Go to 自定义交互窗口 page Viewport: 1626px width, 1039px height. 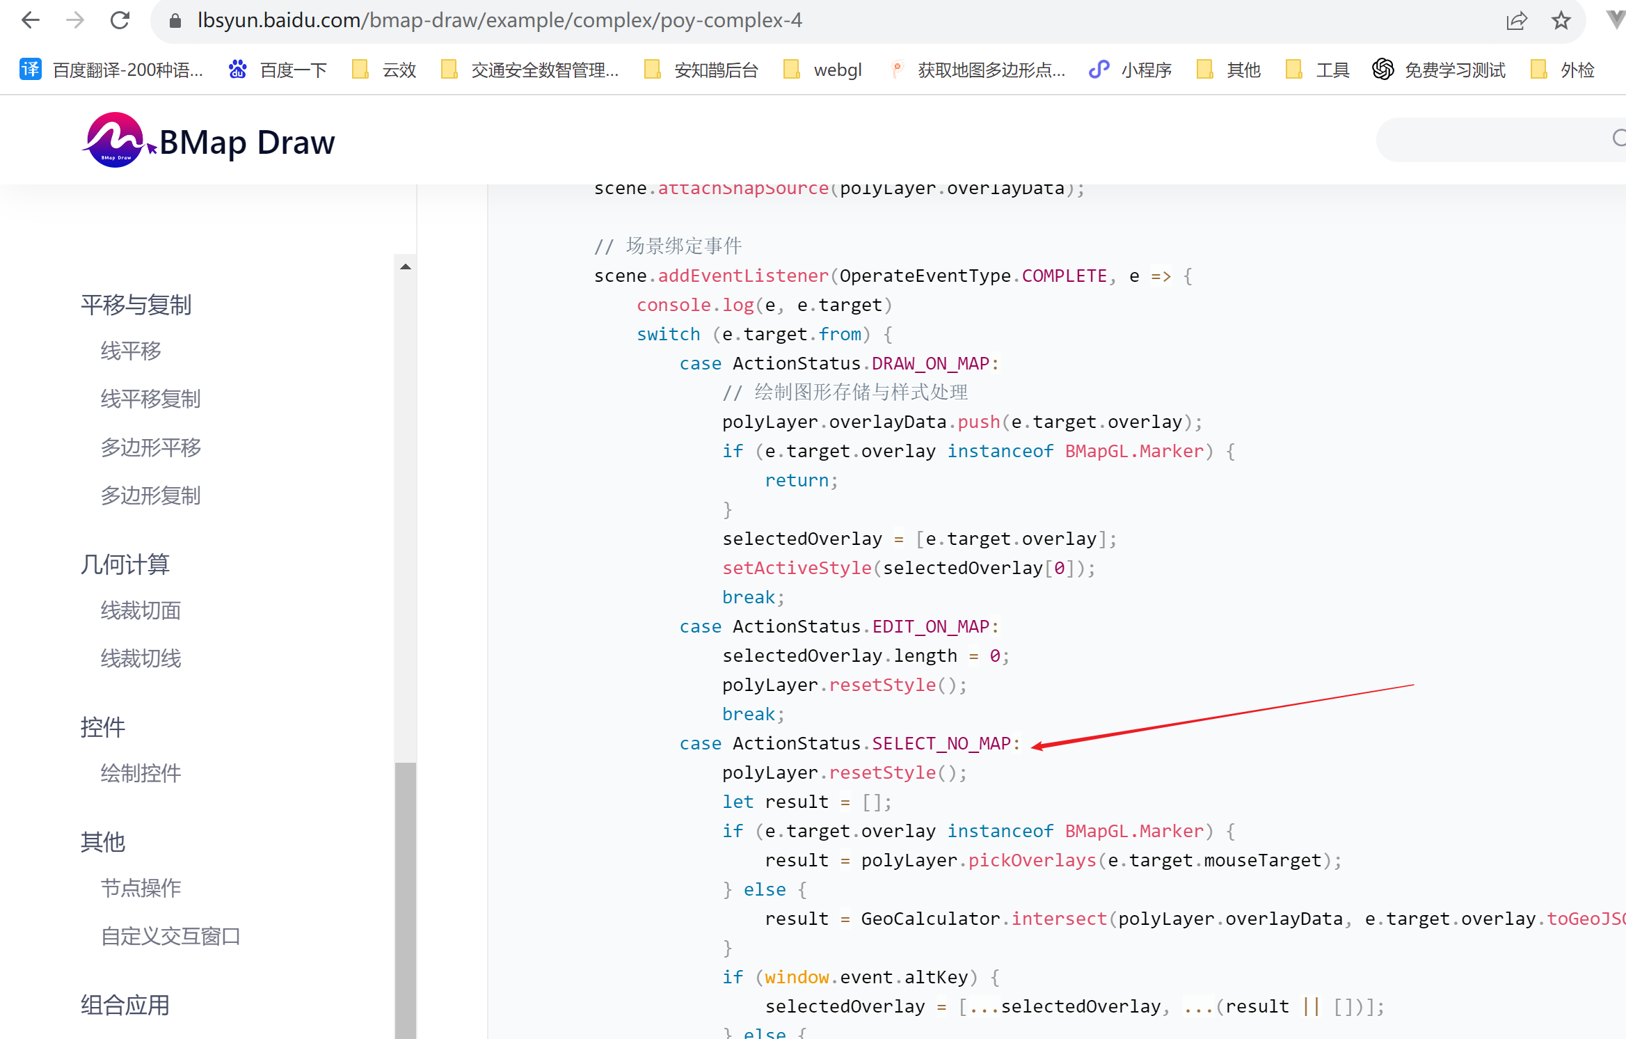tap(170, 936)
